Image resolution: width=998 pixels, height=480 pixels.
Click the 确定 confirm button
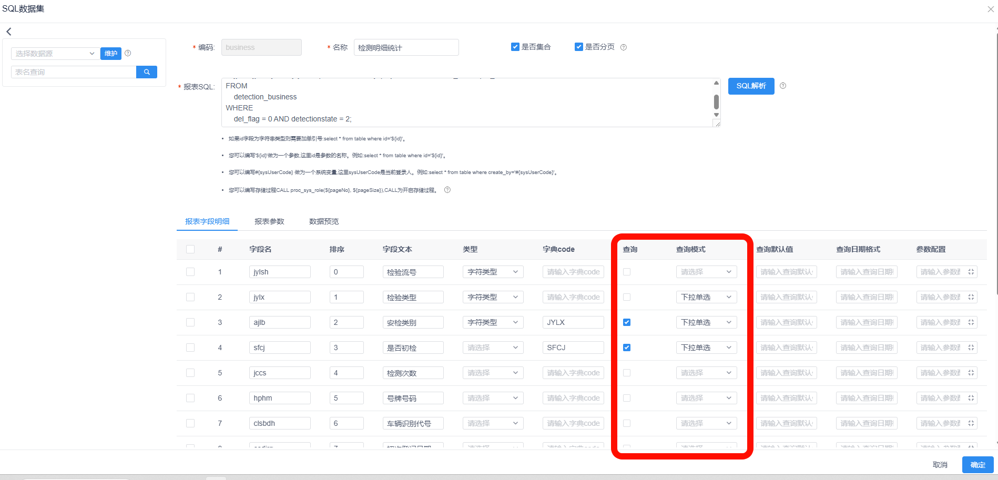coord(977,465)
